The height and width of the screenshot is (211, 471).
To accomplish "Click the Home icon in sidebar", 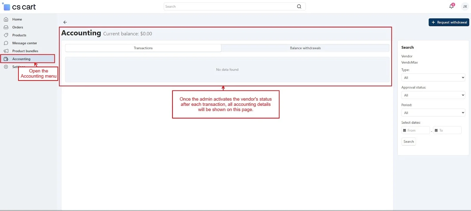I will pos(6,19).
